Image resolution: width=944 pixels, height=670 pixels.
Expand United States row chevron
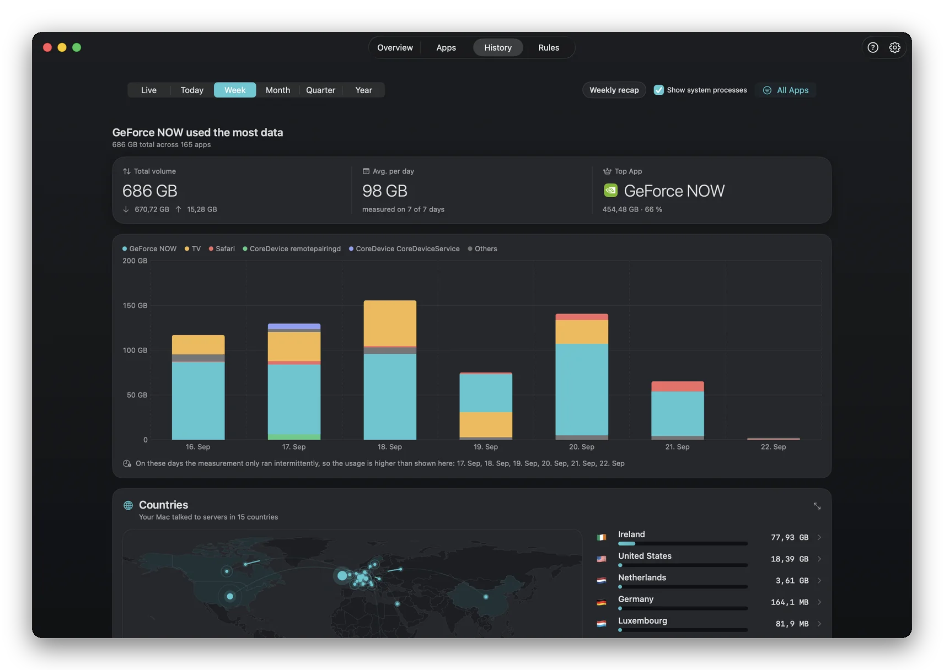click(819, 559)
